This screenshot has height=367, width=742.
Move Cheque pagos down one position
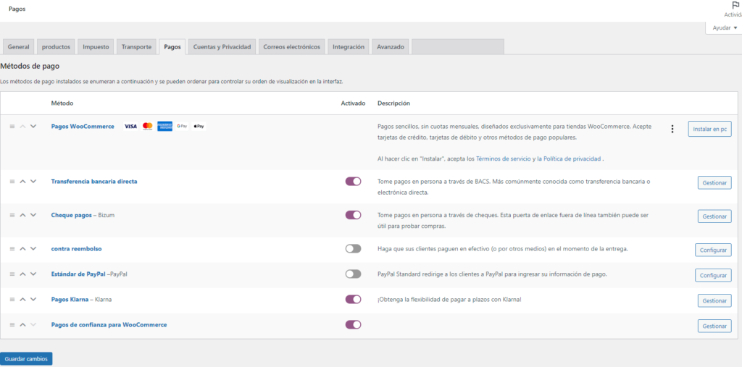[x=33, y=215]
